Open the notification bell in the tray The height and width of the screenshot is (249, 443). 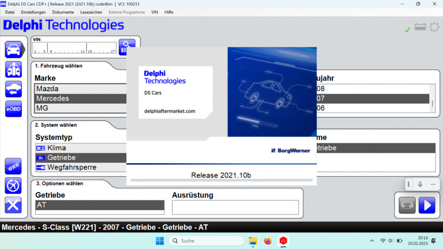pos(434,241)
